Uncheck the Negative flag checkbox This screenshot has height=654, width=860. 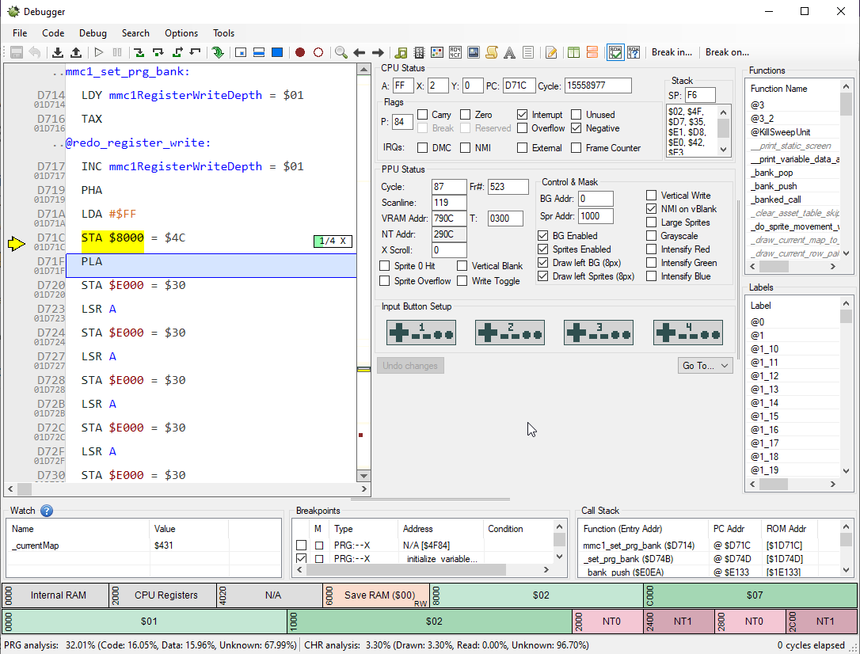[576, 128]
